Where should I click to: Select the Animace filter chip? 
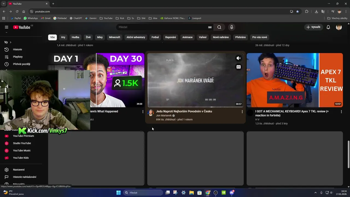(x=187, y=37)
